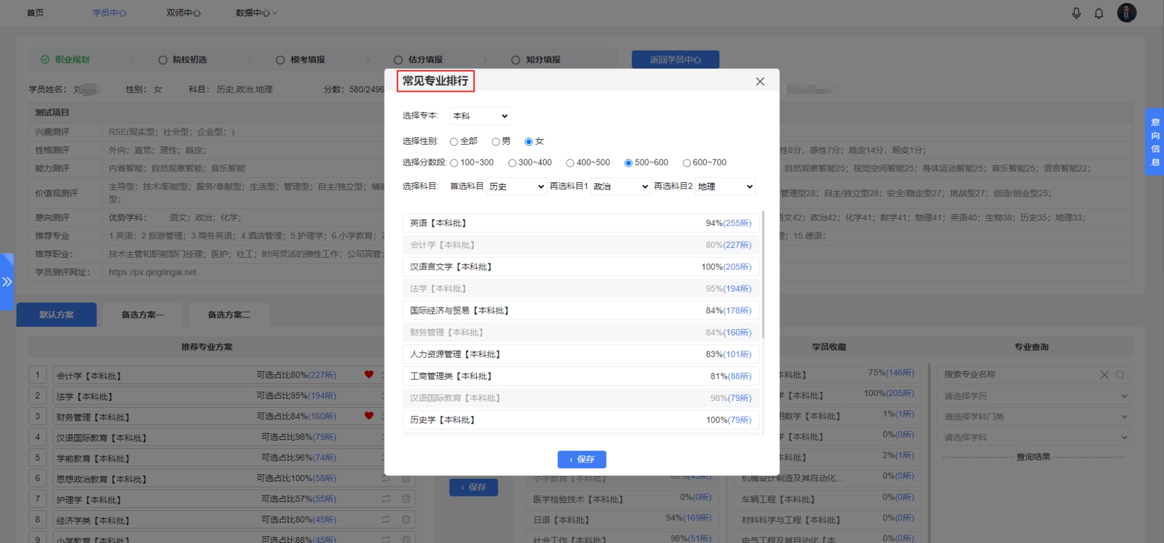Click 日语【本科批】 row behind dialog
Viewport: 1164px width, 543px height.
[623, 520]
